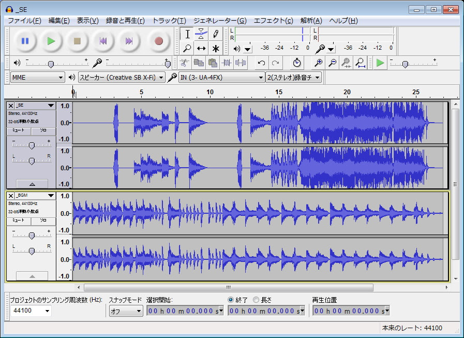Select the Zoom (magnifier) tool
Viewport: 464px width, 338px height.
click(x=187, y=48)
